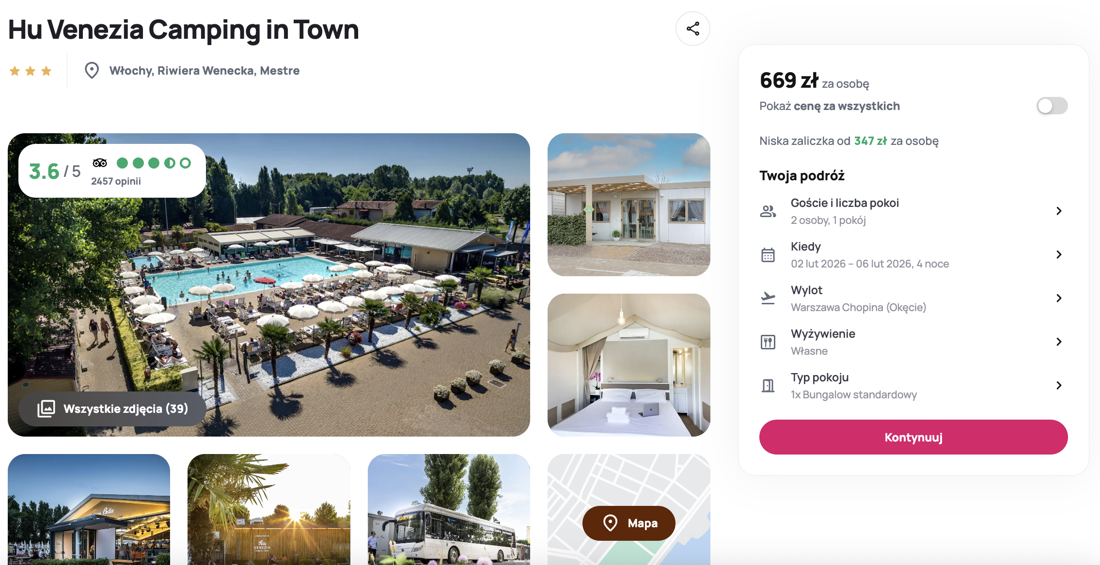Open the bedroom interior photo thumbnail
Screen dimensions: 1100x565
[x=629, y=365]
